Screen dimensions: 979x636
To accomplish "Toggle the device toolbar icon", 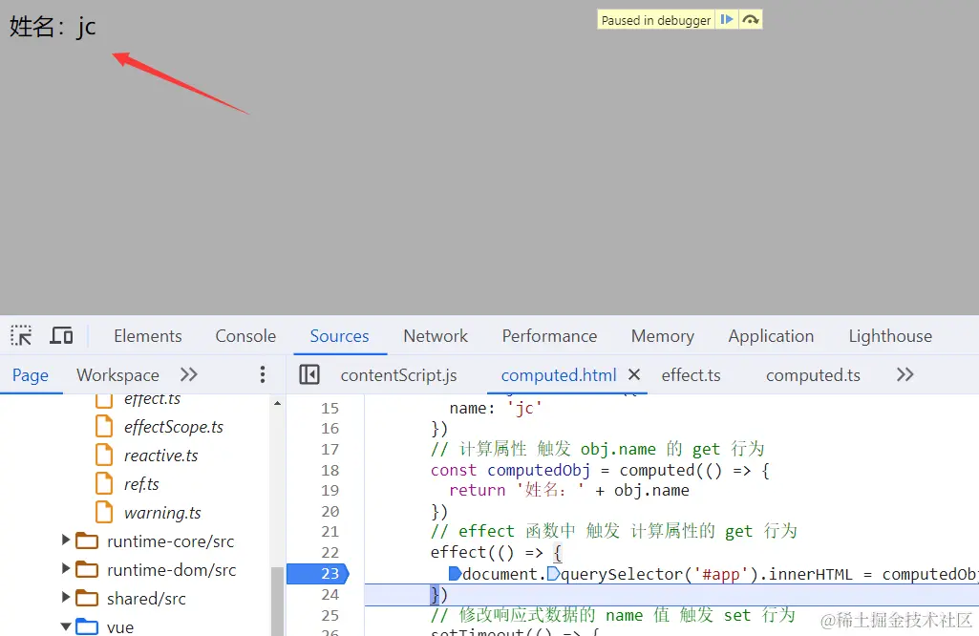I will tap(61, 336).
